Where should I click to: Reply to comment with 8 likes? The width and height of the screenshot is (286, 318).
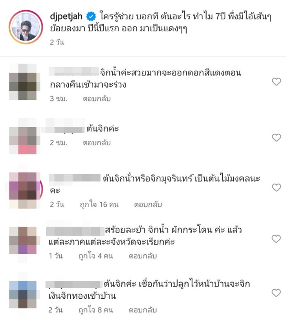point(143,310)
